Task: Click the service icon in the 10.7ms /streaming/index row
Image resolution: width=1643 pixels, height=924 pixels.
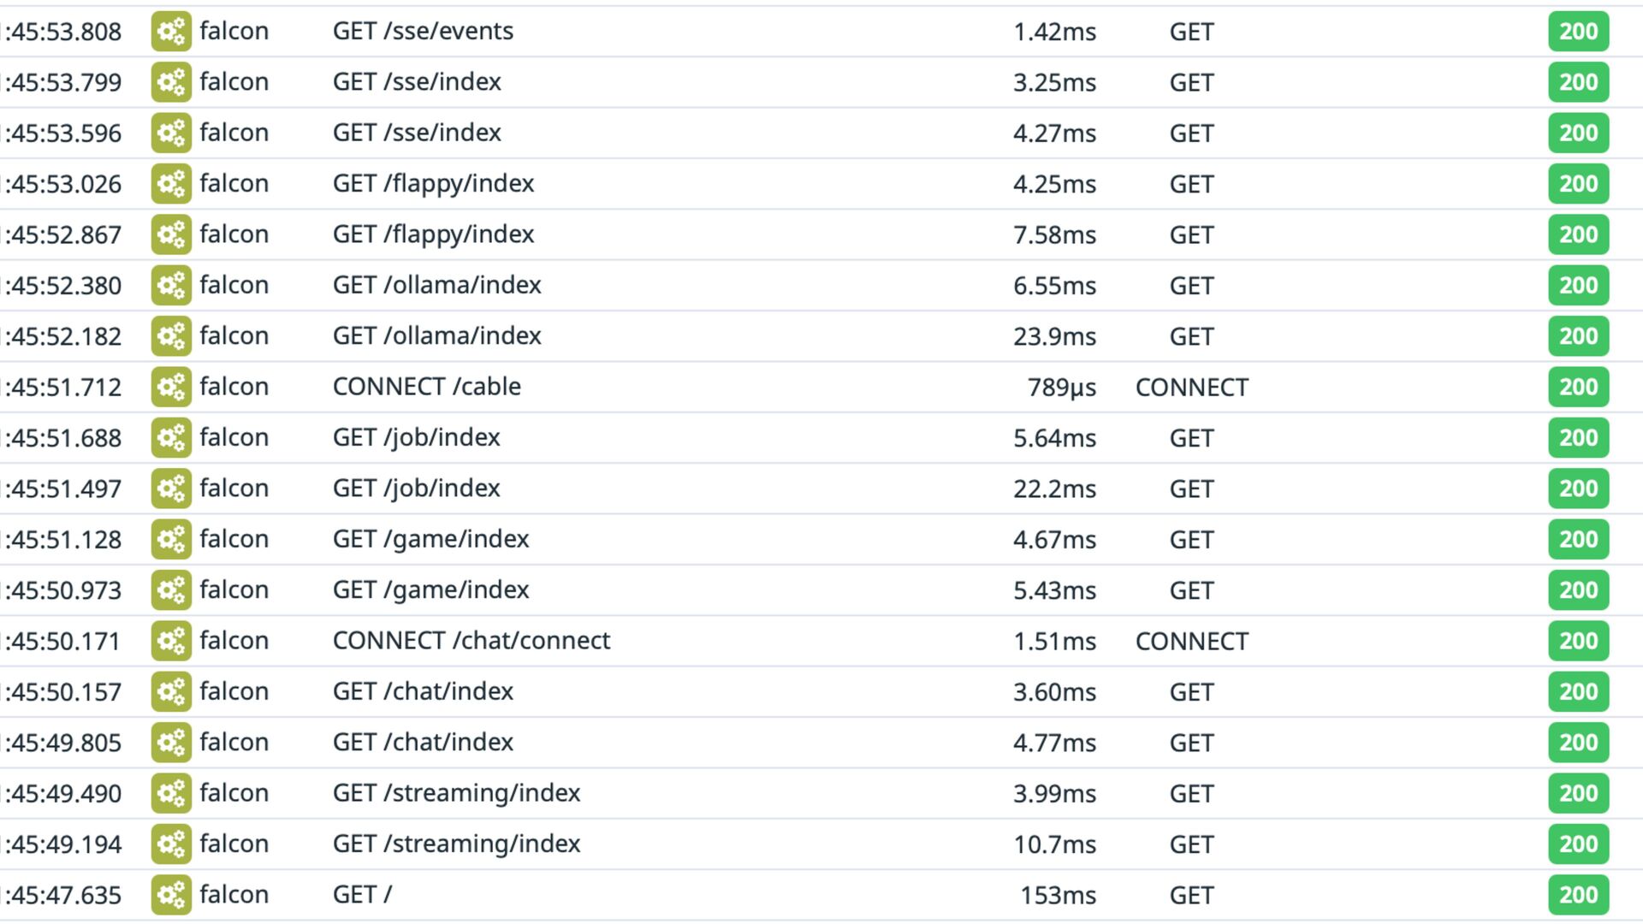Action: (x=171, y=844)
